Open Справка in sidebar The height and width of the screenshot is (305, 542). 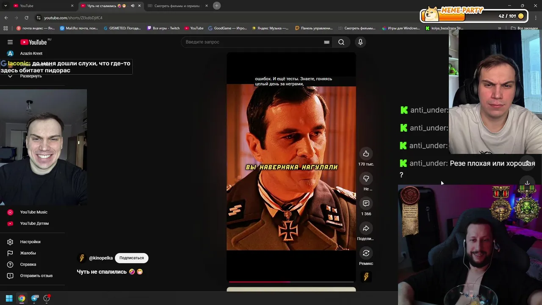(x=28, y=264)
